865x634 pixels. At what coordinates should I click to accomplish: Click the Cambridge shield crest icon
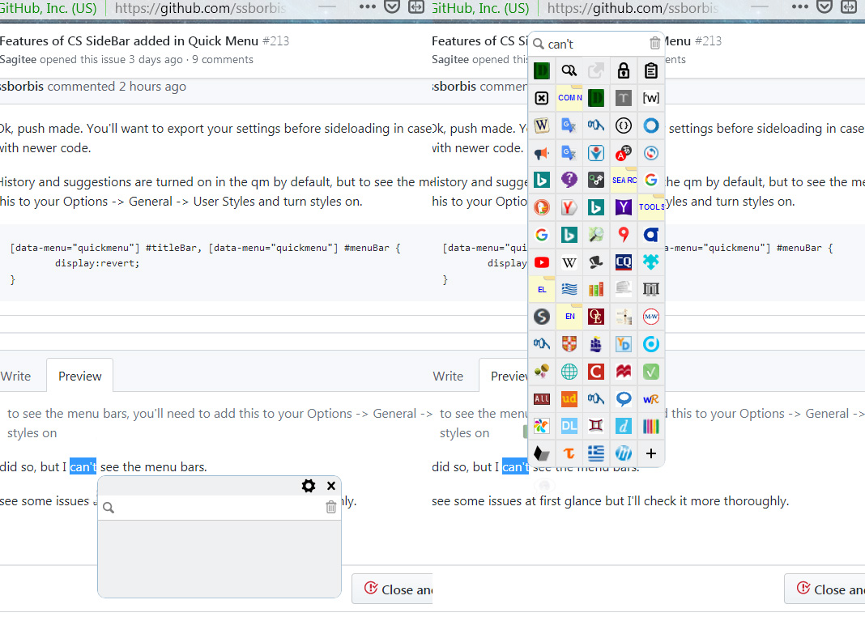coord(569,344)
